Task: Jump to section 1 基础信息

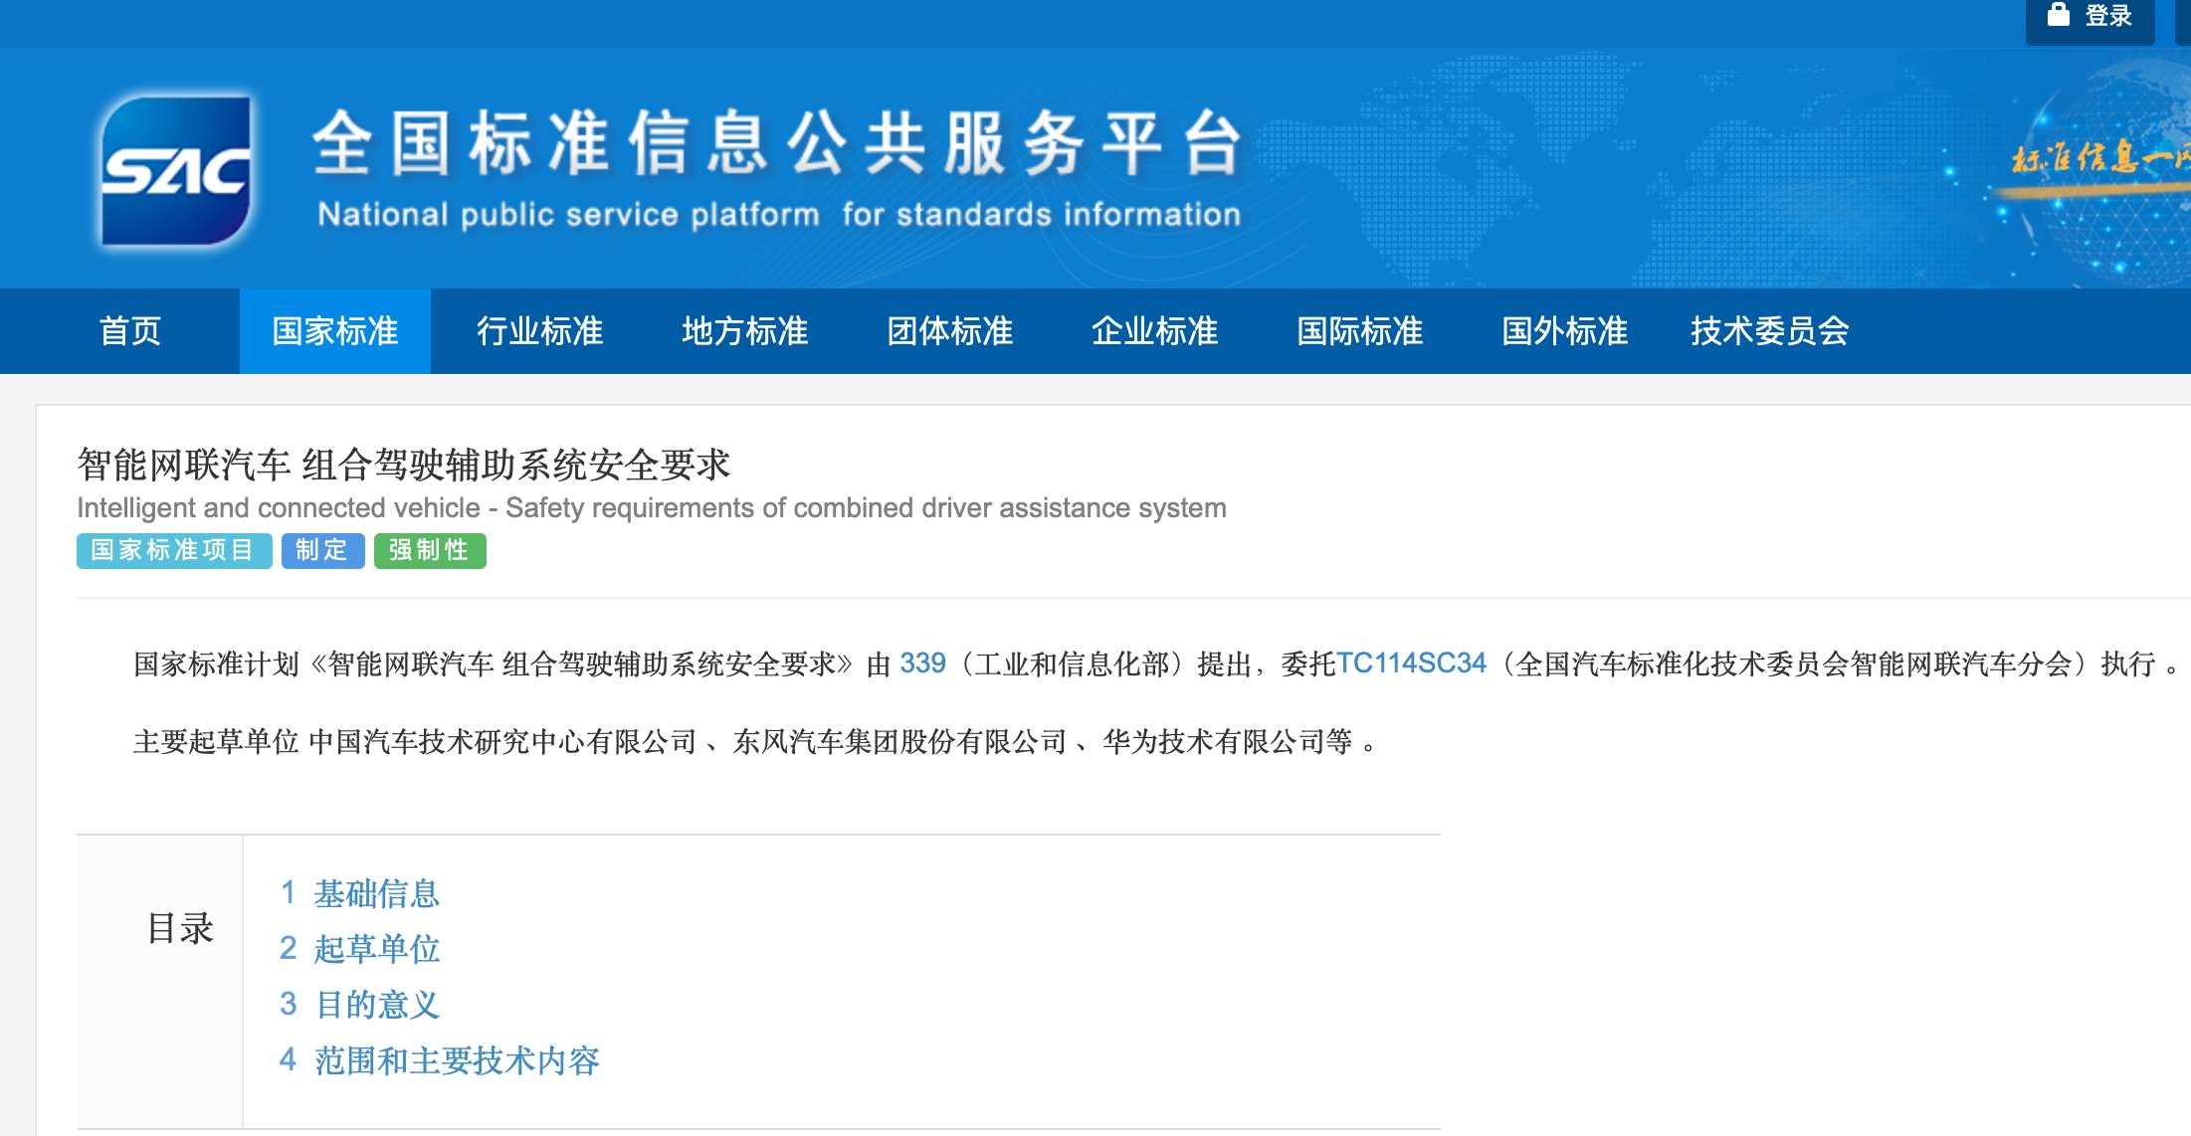Action: click(x=359, y=893)
